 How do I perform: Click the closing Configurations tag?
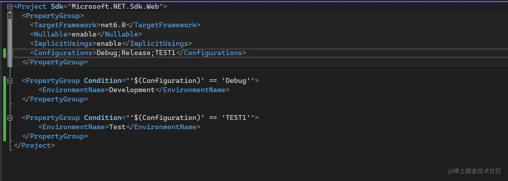point(211,53)
